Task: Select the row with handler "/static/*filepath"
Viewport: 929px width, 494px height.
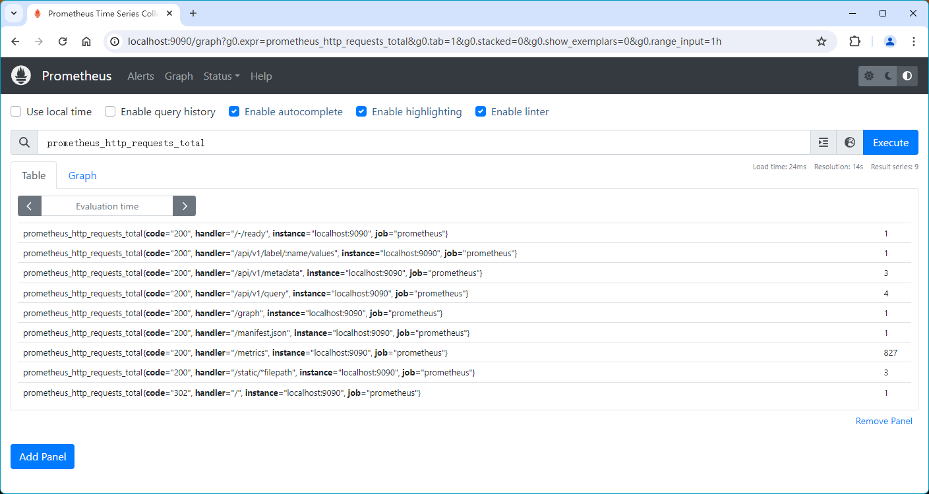Action: pyautogui.click(x=464, y=372)
